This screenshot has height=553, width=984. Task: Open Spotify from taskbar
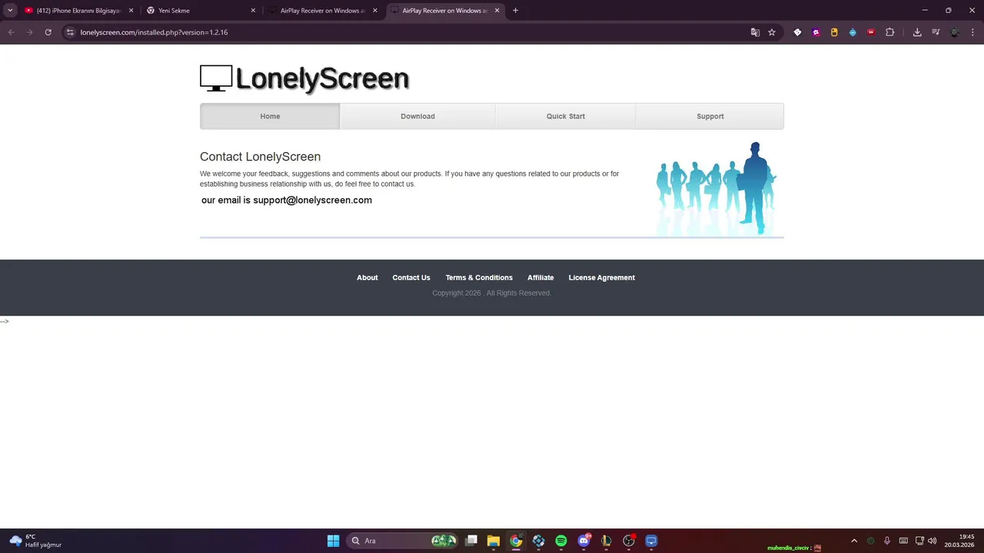coord(561,541)
